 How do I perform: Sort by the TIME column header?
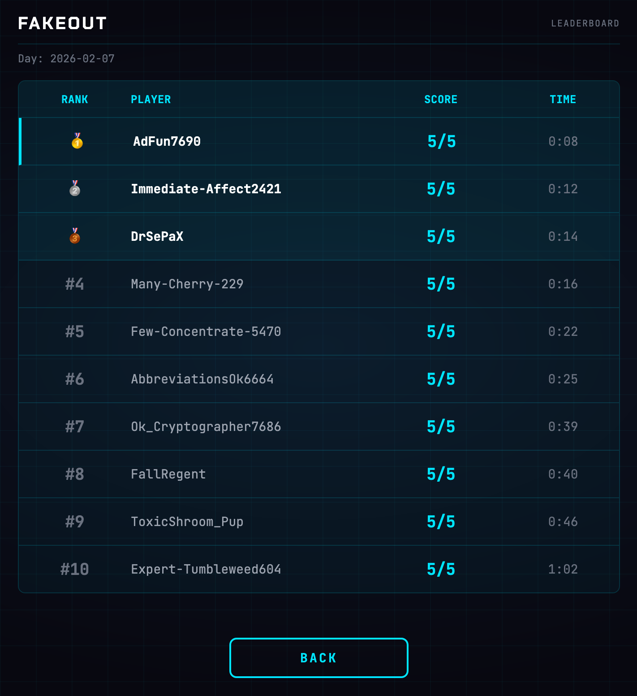pyautogui.click(x=563, y=99)
